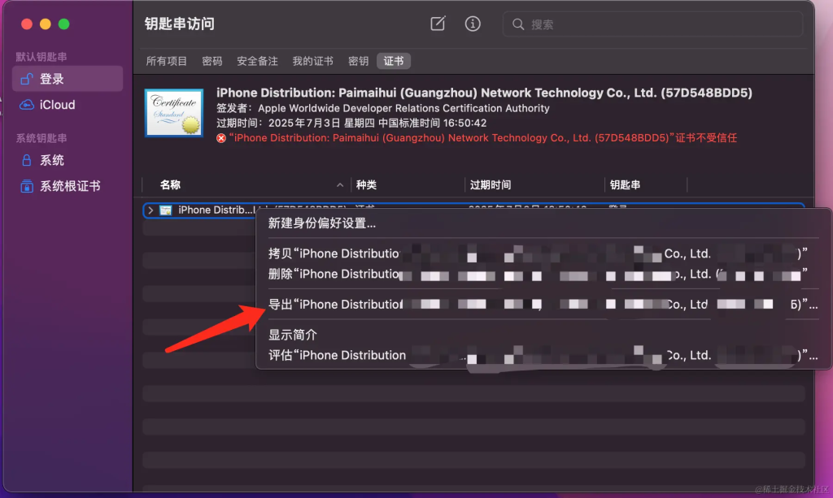Click the certificate thumbnail image
This screenshot has height=498, width=833.
coord(174,113)
